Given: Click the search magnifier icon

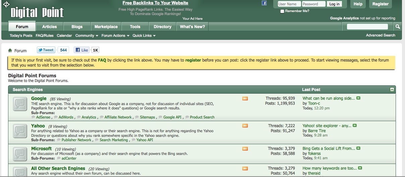Looking at the screenshot, I should coord(398,27).
